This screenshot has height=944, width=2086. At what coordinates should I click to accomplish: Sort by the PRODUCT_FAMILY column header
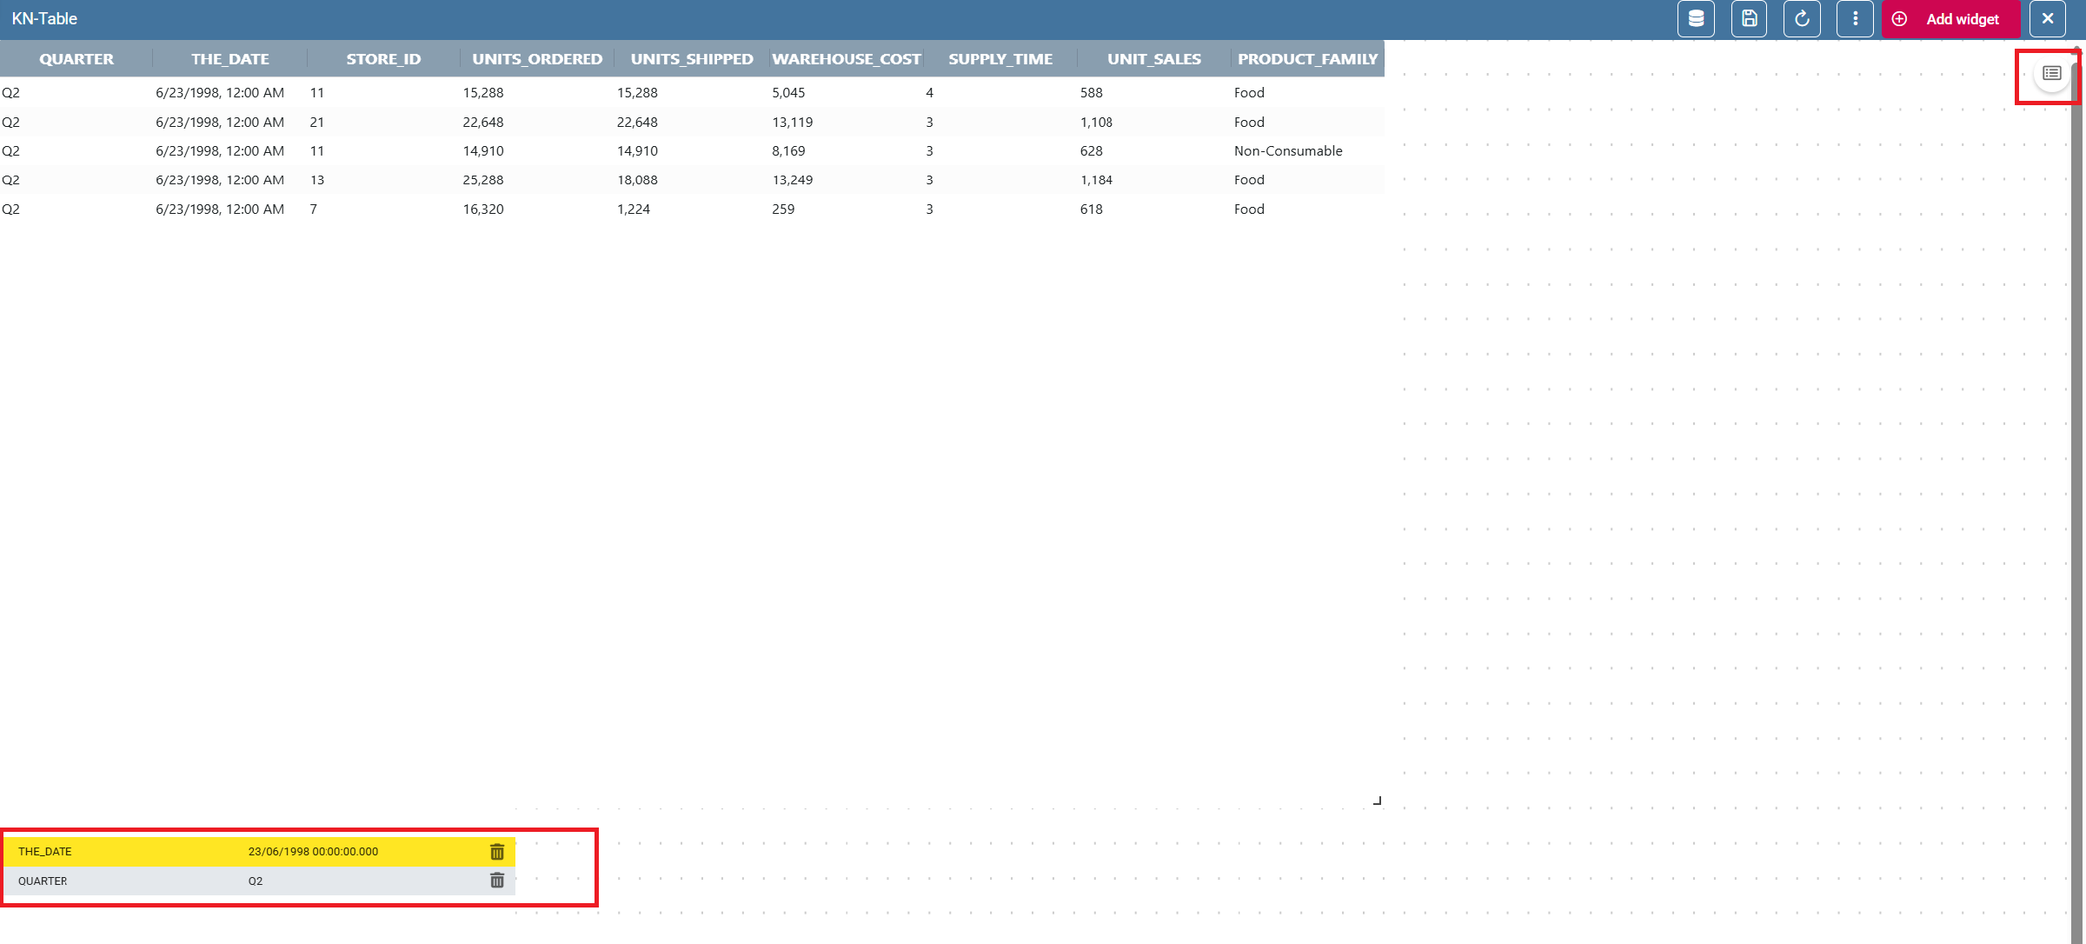click(x=1307, y=59)
